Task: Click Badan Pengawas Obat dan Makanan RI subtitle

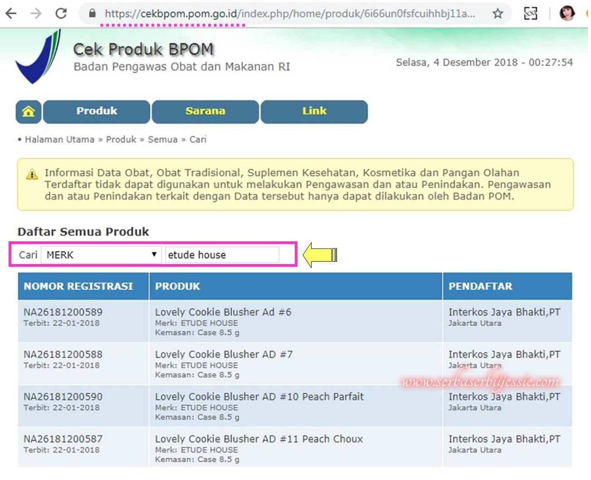Action: coord(182,67)
